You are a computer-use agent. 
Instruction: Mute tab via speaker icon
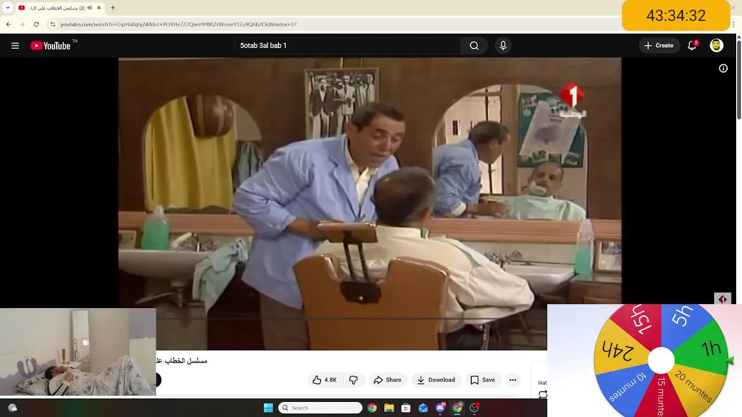pos(89,8)
